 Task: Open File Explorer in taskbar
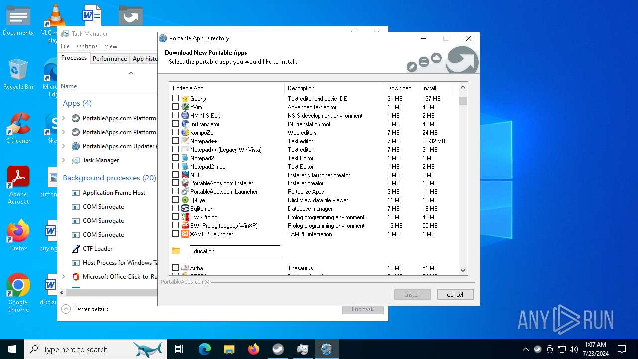pyautogui.click(x=229, y=349)
